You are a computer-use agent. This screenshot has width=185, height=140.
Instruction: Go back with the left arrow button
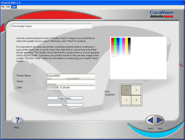click(150, 120)
